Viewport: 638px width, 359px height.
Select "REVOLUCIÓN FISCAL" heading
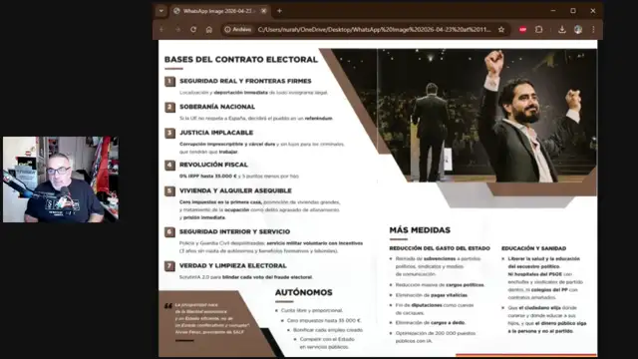(x=213, y=165)
